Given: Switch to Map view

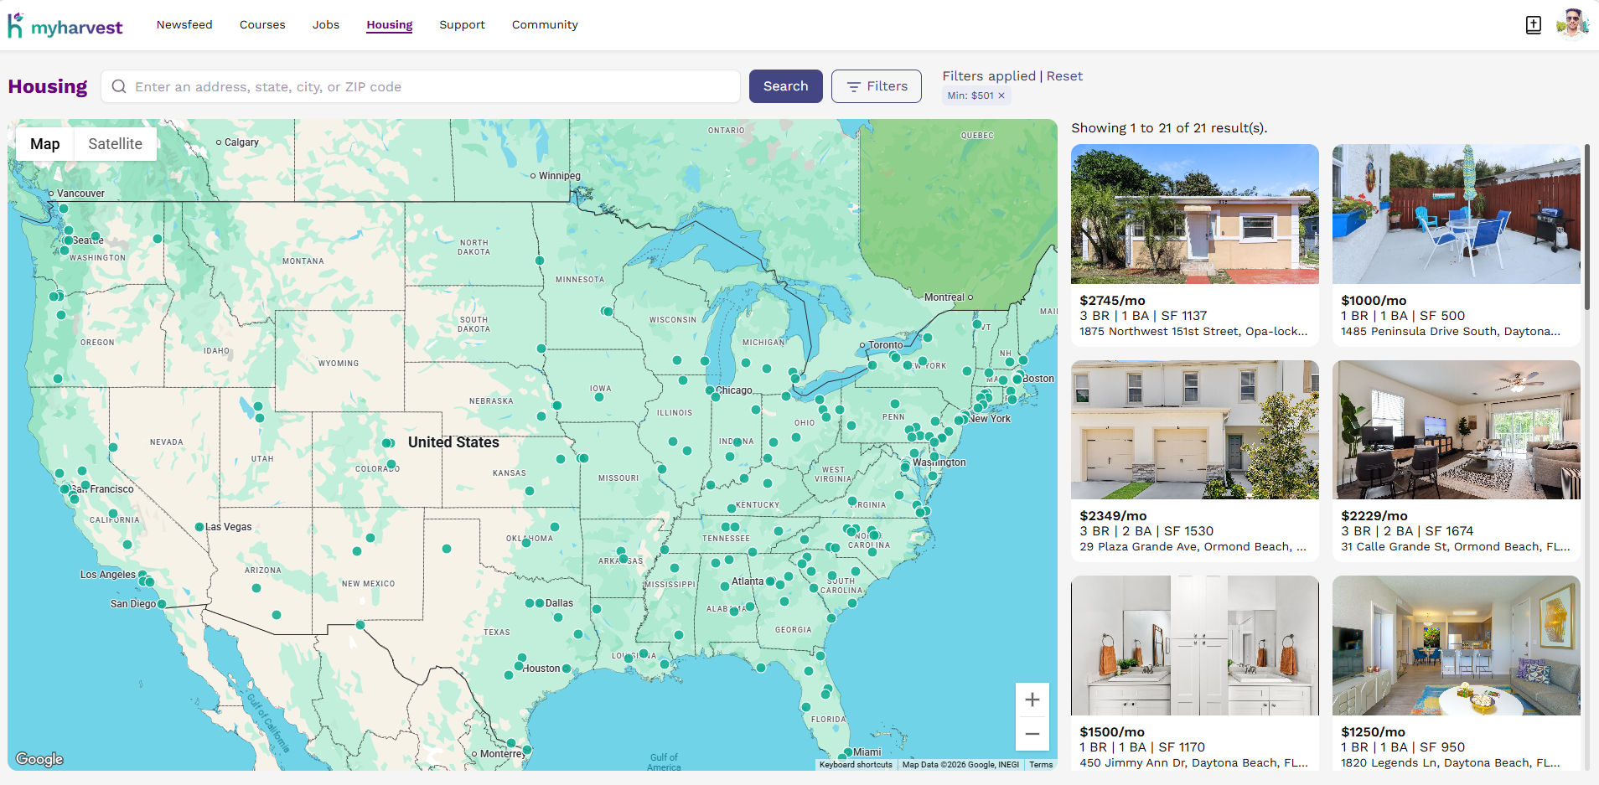Looking at the screenshot, I should (x=45, y=144).
